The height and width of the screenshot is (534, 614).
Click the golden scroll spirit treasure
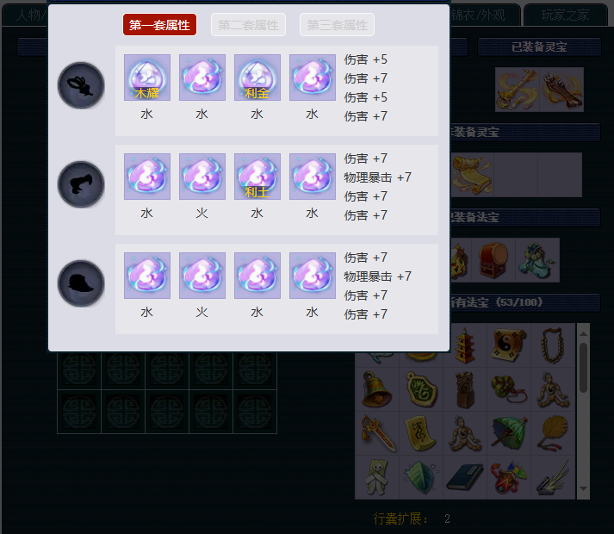(472, 175)
